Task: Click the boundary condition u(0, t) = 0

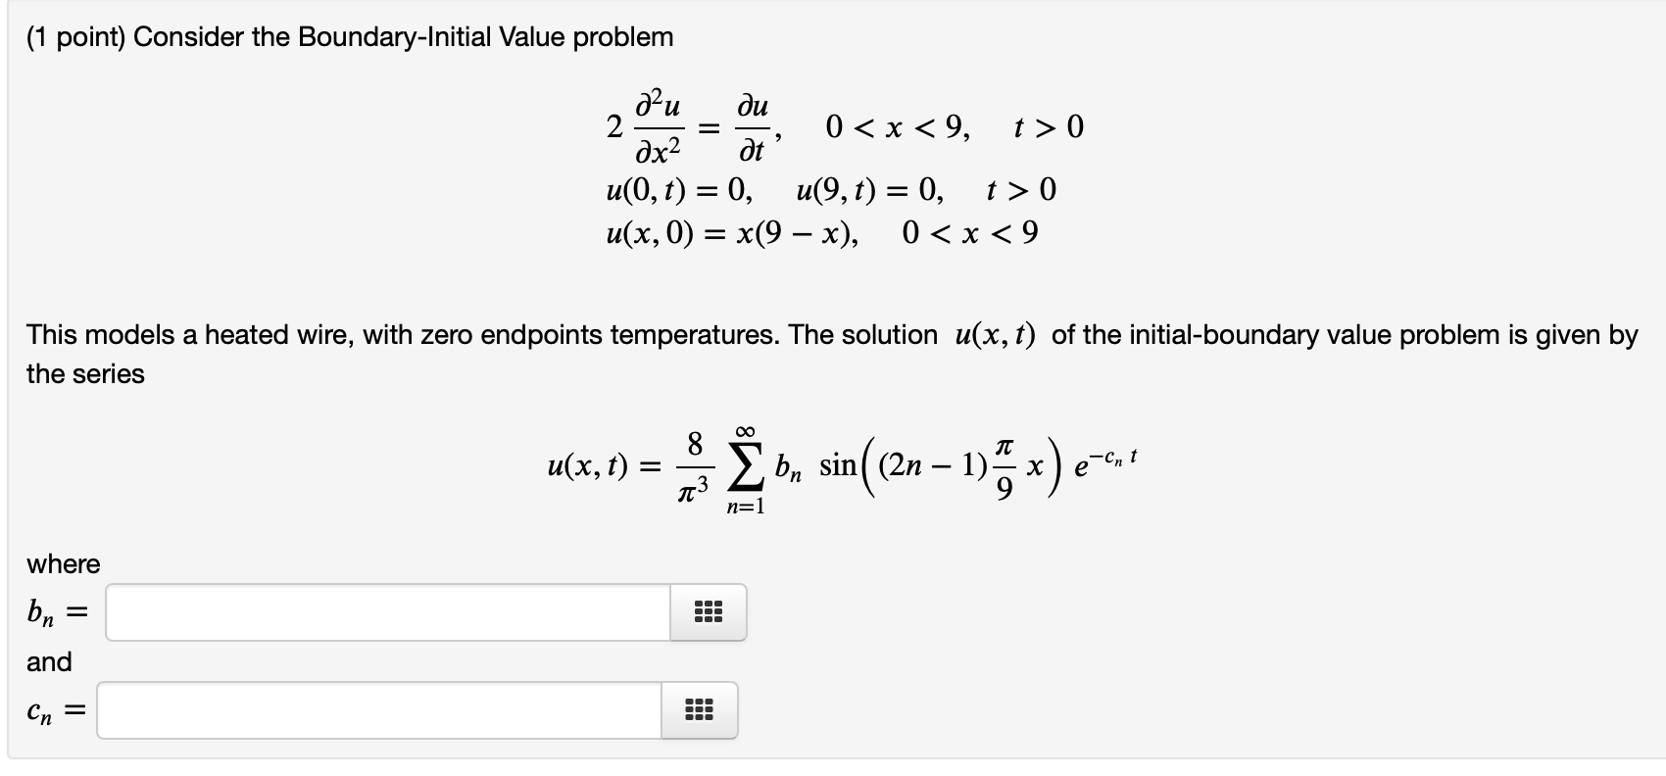Action: point(676,190)
